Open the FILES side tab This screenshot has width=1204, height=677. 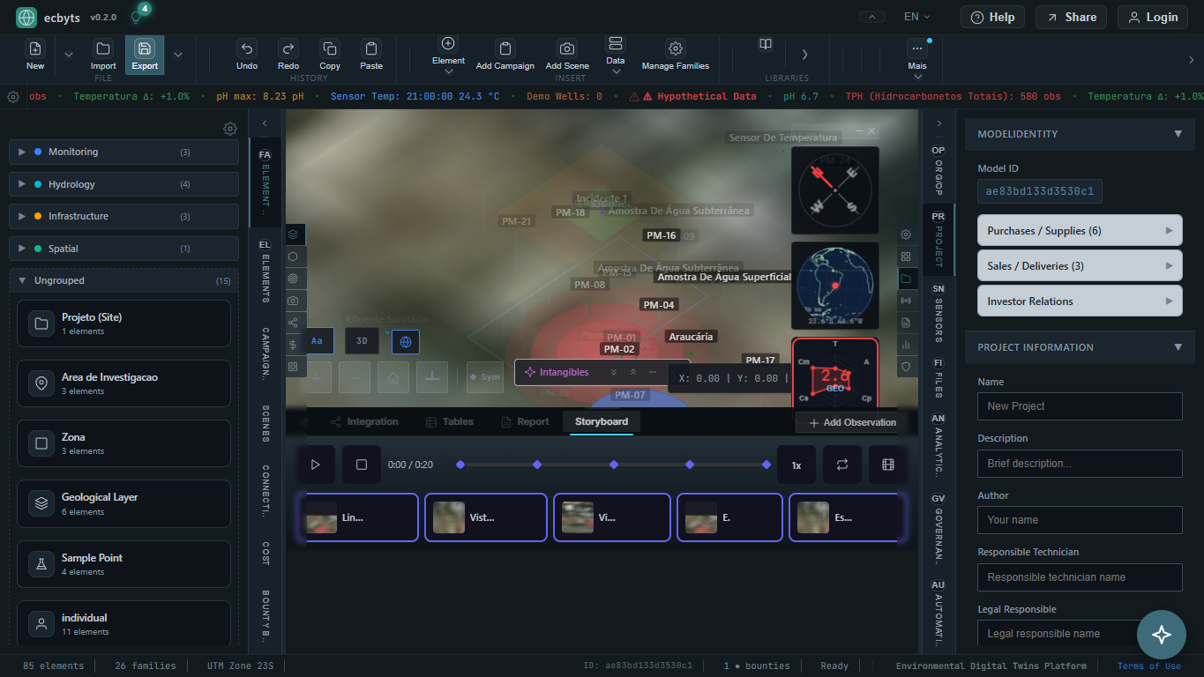[x=939, y=377]
